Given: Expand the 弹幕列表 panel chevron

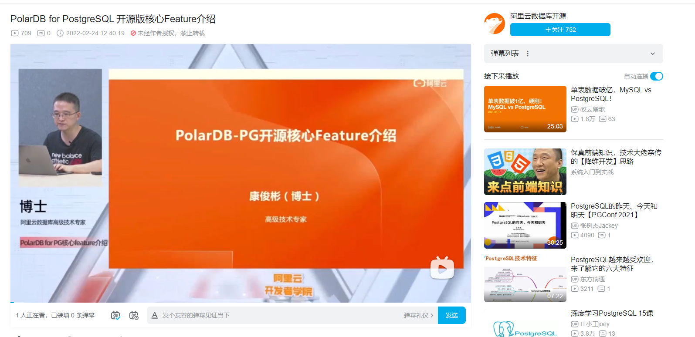Looking at the screenshot, I should (653, 54).
